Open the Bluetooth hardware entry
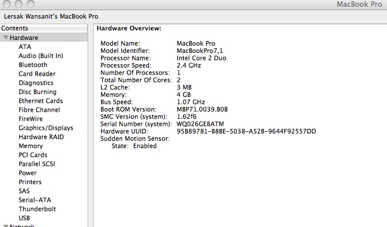This screenshot has height=227, width=387. coord(33,65)
